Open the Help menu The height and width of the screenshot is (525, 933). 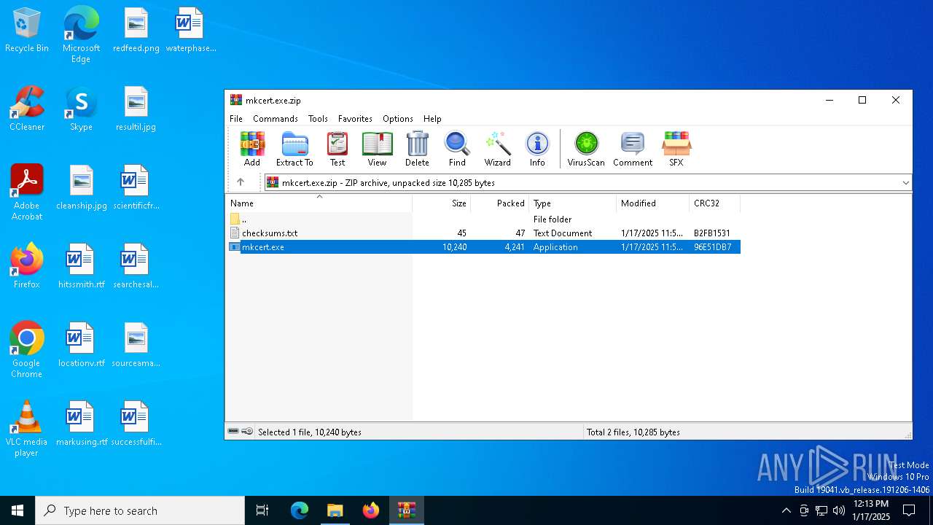(432, 118)
